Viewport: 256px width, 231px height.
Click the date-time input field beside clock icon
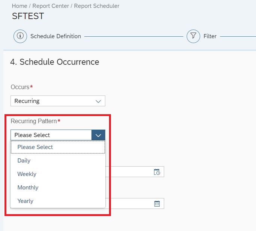coord(135,171)
